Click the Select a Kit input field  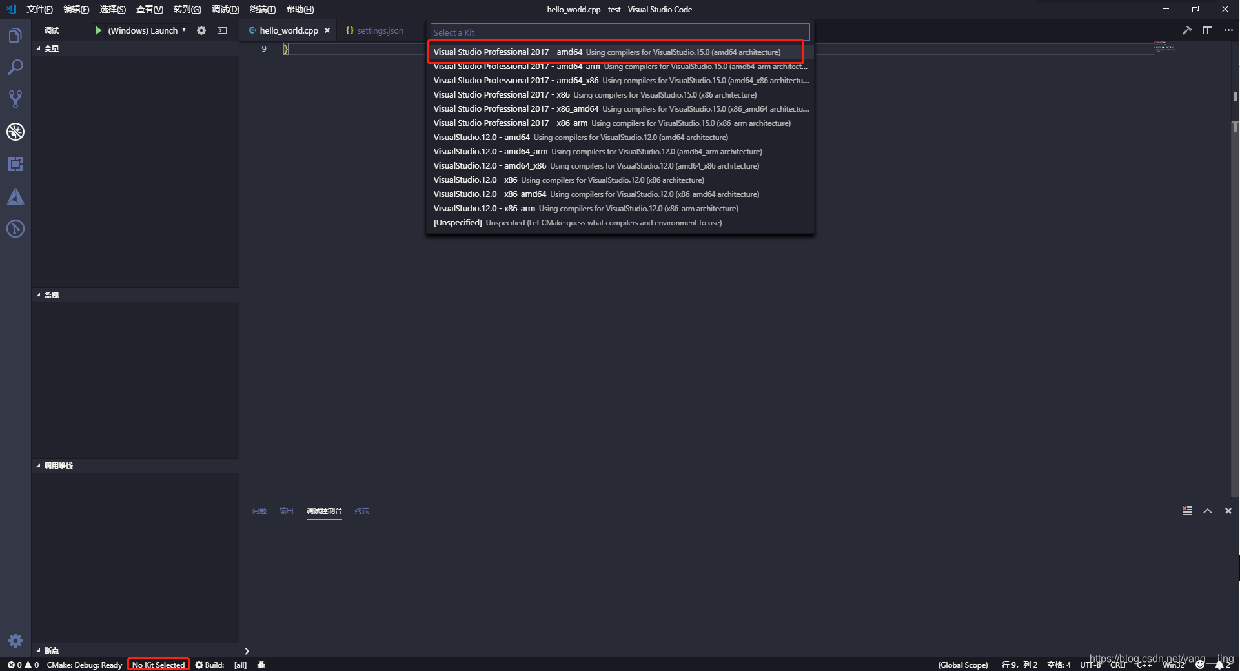tap(620, 32)
